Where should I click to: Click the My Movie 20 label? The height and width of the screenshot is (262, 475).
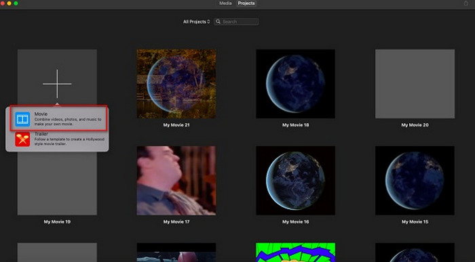click(x=415, y=125)
